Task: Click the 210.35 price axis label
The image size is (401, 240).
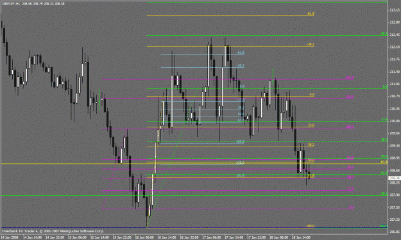Action: (x=395, y=109)
